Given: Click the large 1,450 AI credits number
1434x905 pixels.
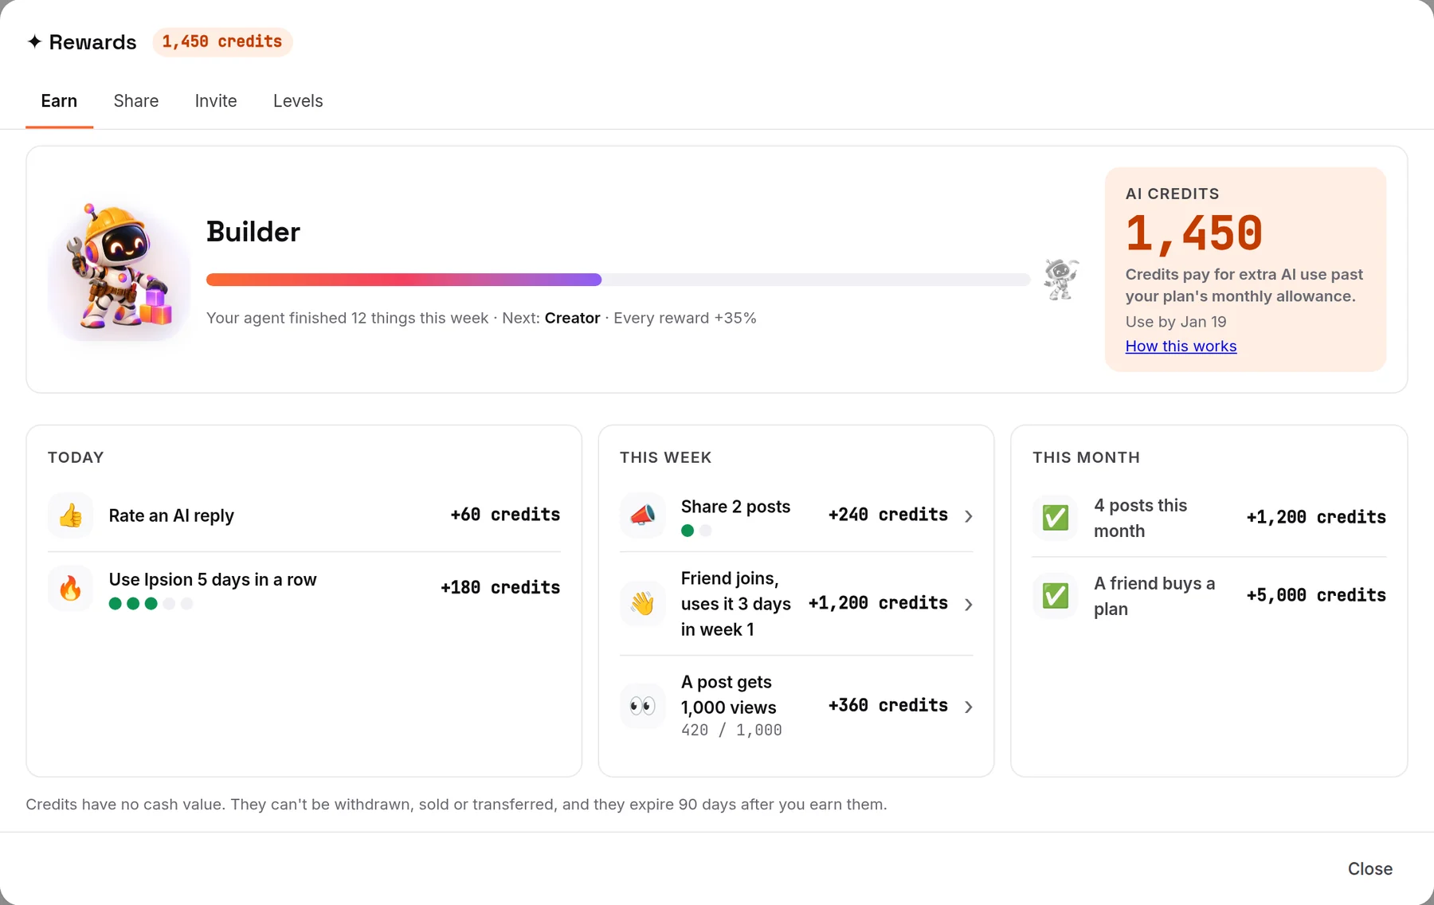Looking at the screenshot, I should (x=1194, y=233).
